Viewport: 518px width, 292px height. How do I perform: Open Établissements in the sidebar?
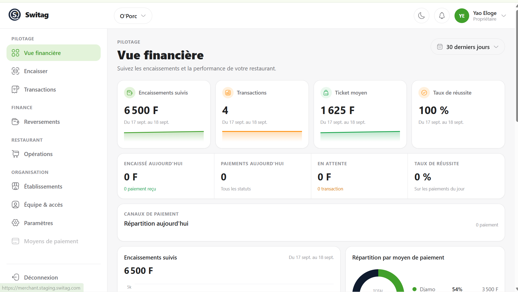click(53, 186)
